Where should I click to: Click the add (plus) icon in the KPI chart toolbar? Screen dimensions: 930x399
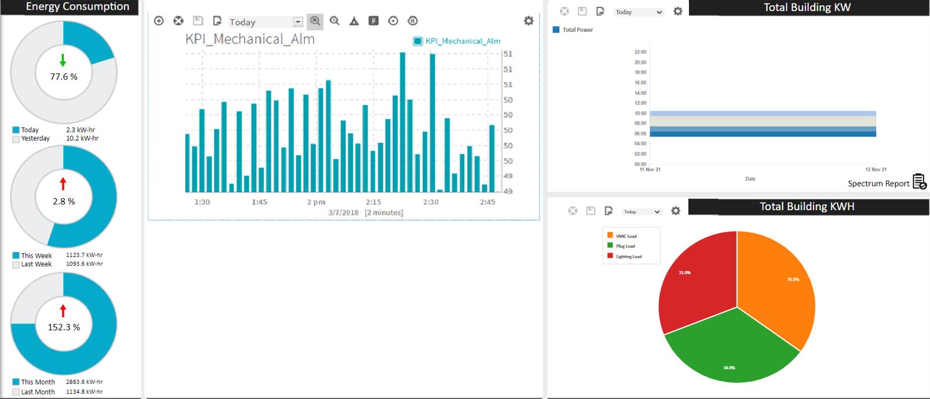pyautogui.click(x=159, y=21)
